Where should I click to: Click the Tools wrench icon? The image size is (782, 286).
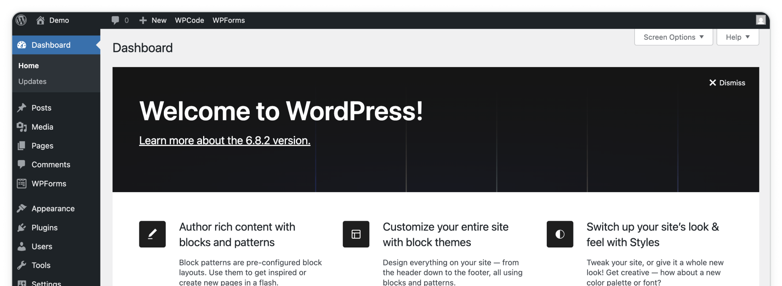22,265
